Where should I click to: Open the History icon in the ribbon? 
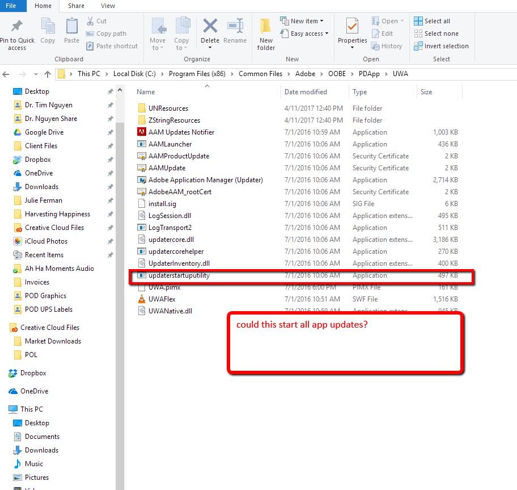[387, 46]
